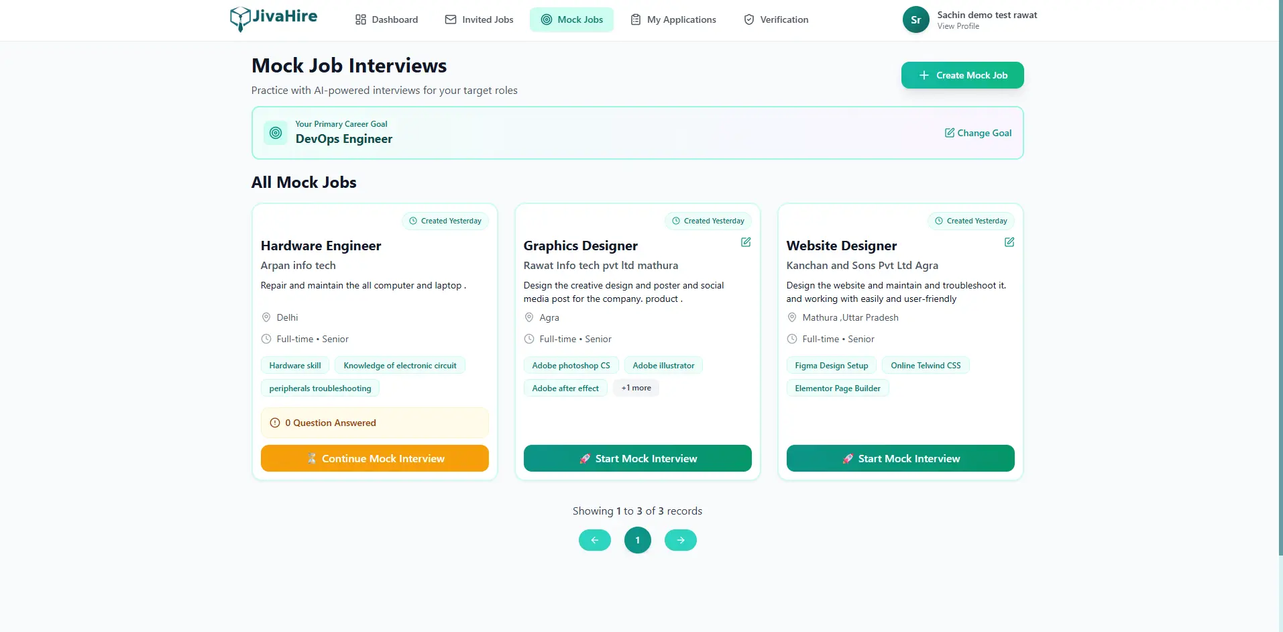Edit the Graphics Designer mock job
Screen dimensions: 1283x632
click(x=745, y=242)
